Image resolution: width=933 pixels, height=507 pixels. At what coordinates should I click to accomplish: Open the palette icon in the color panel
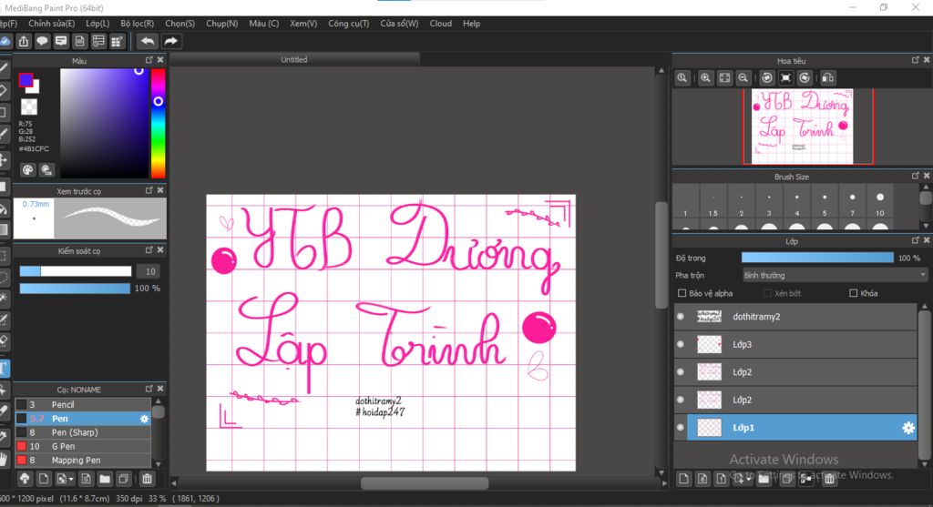point(27,170)
